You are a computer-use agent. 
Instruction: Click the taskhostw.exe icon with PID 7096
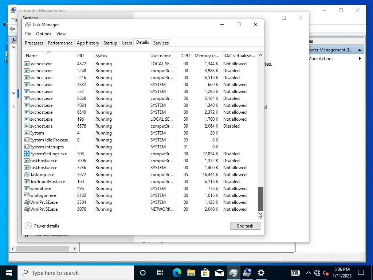pos(26,161)
